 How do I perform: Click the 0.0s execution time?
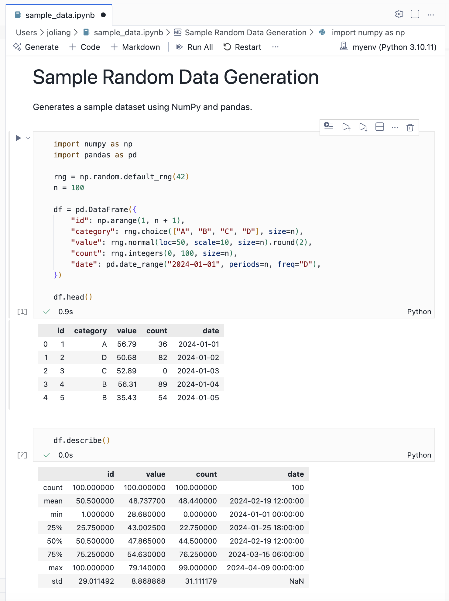[66, 455]
